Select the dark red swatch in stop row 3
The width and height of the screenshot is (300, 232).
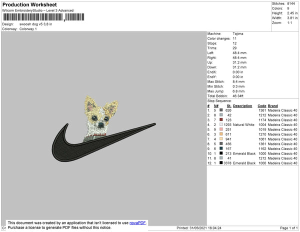coord(221,119)
